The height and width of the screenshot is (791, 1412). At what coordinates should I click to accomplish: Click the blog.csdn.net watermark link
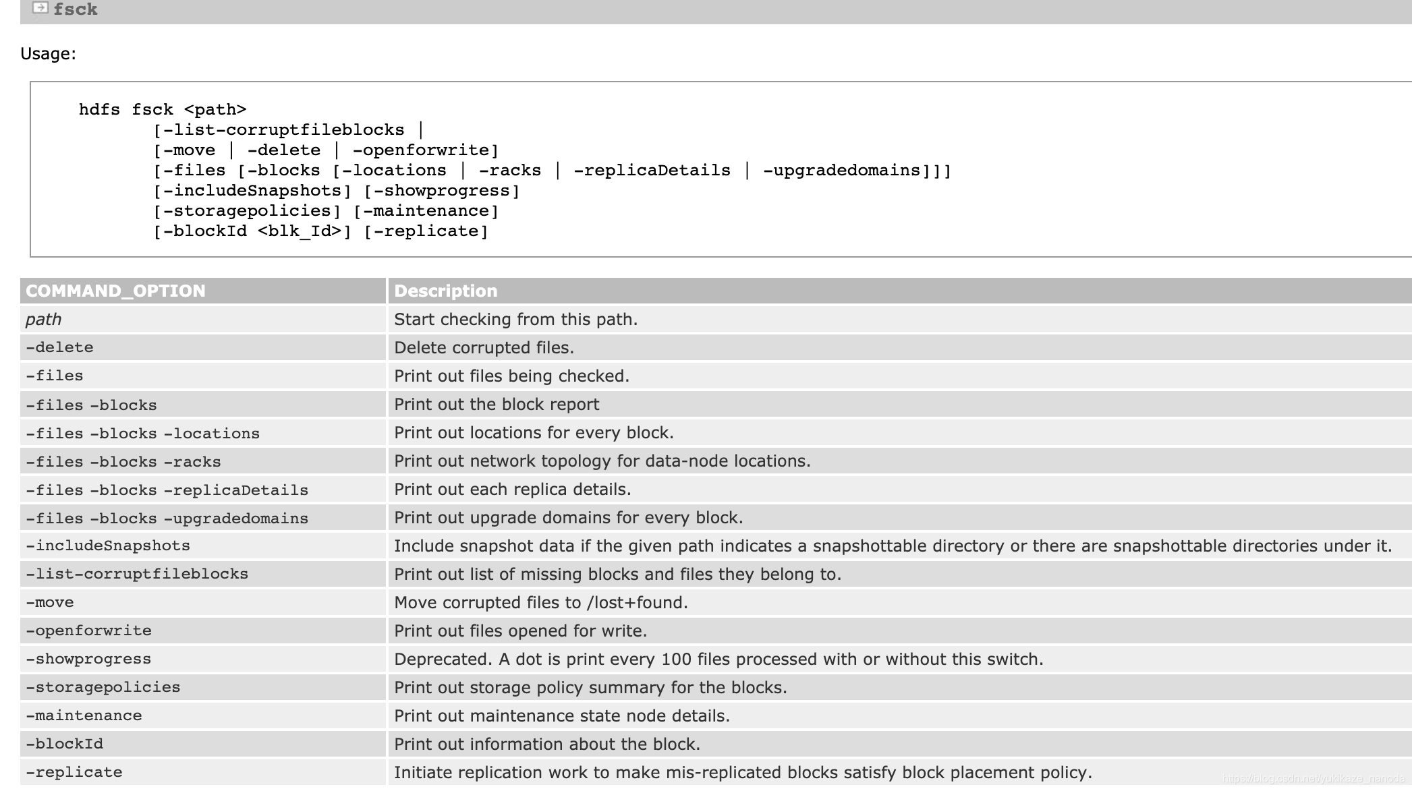[x=1313, y=779]
